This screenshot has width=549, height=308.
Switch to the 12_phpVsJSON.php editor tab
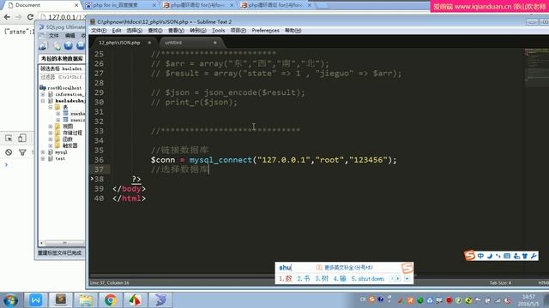(119, 43)
